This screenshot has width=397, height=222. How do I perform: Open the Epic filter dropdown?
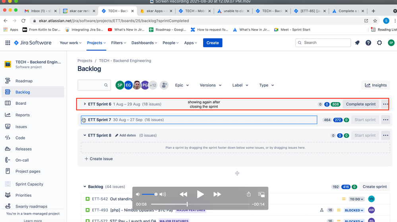tap(182, 85)
